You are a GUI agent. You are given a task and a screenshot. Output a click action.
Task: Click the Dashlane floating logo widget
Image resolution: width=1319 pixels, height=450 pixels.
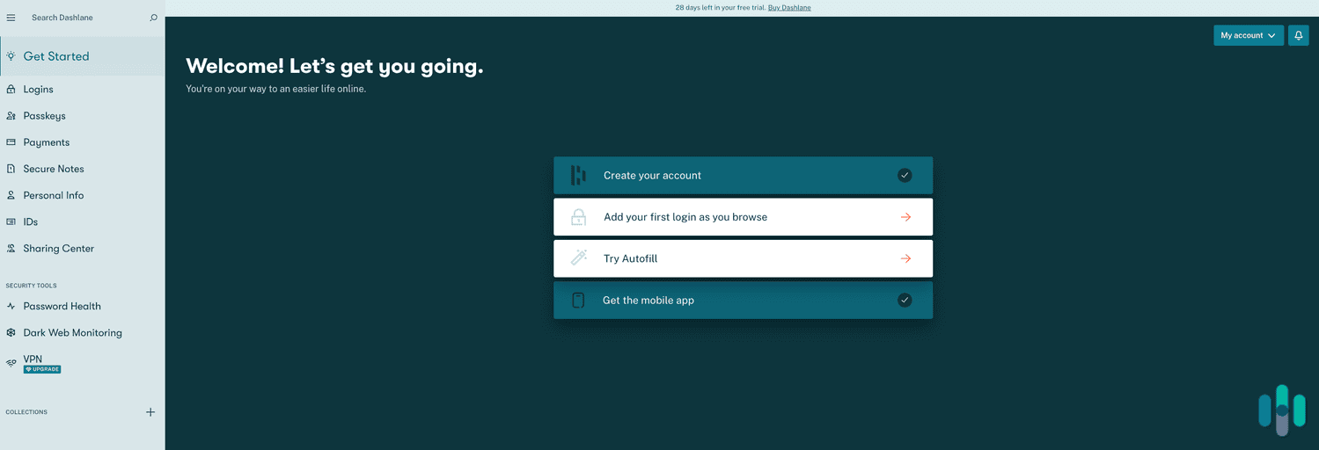(x=1281, y=410)
